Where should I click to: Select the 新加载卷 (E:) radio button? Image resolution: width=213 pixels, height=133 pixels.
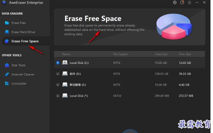point(58,85)
